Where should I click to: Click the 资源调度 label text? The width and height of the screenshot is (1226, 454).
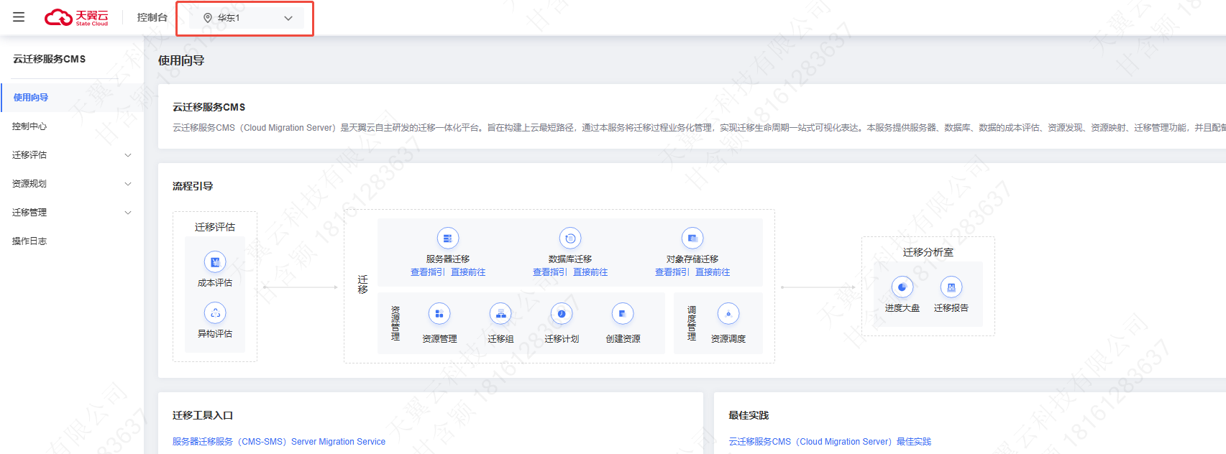pyautogui.click(x=728, y=339)
